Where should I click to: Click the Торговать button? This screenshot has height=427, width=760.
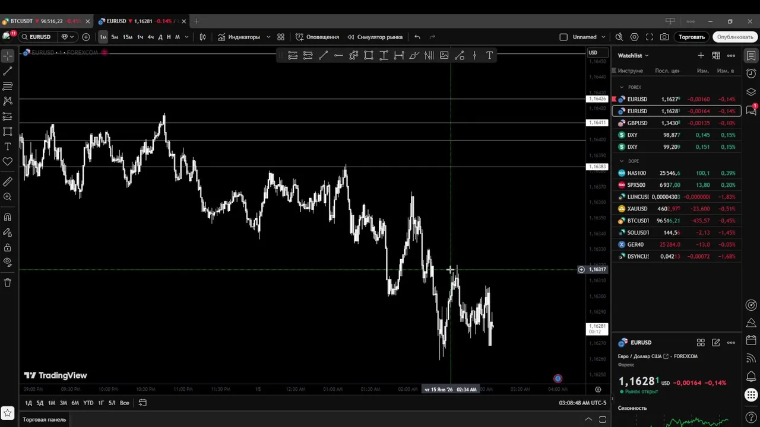pos(692,37)
